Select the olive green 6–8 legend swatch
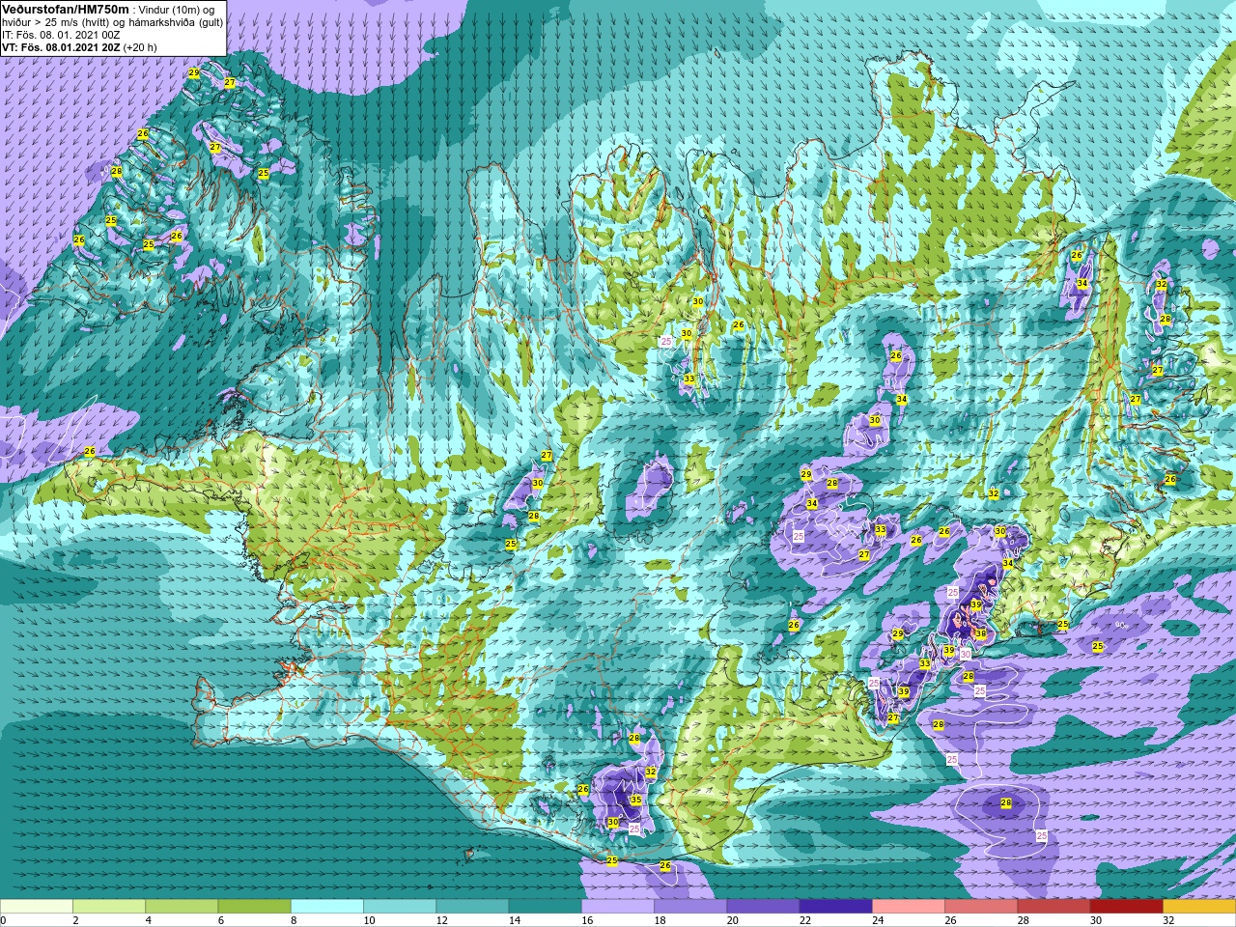1236x927 pixels. tap(255, 907)
